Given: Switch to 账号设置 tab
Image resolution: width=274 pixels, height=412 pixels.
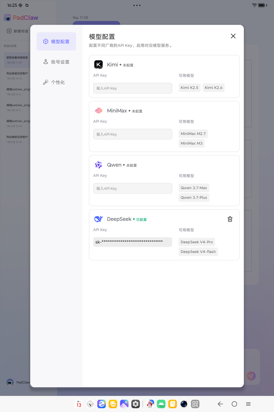Looking at the screenshot, I should (x=57, y=62).
